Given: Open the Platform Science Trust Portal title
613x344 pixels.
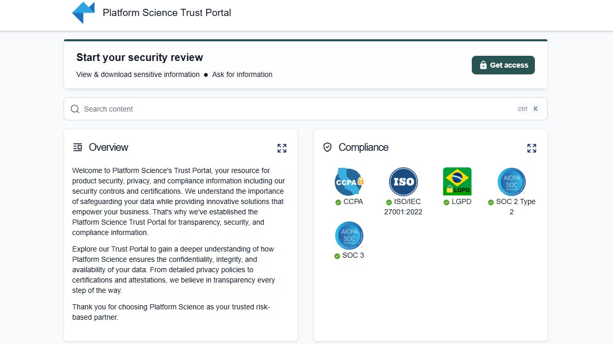Looking at the screenshot, I should pos(167,12).
